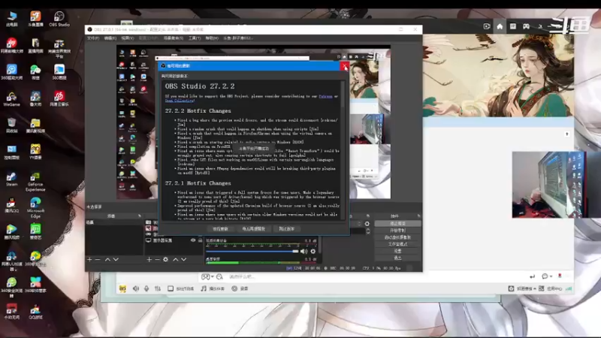Open the WeChat green bubble desktop icon

tap(35, 72)
